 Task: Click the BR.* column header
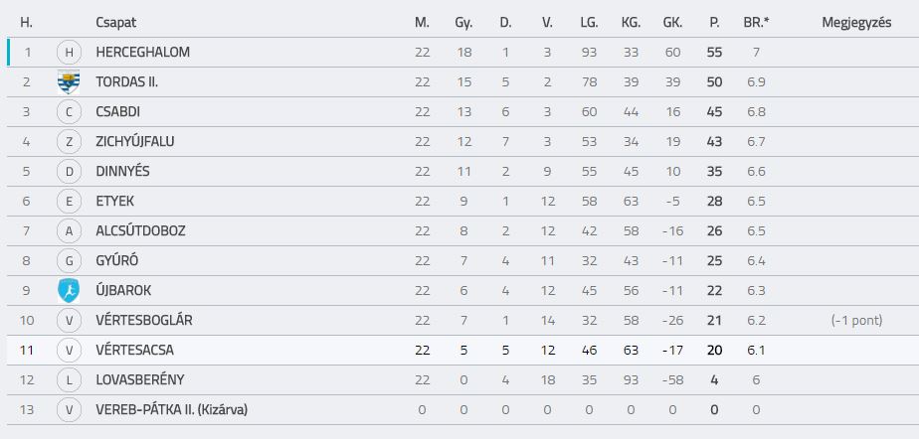point(756,22)
